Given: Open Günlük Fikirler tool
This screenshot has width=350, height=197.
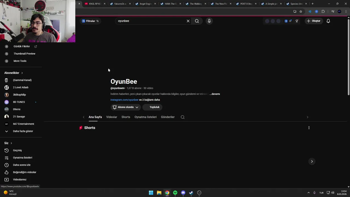Looking at the screenshot, I should point(21,47).
